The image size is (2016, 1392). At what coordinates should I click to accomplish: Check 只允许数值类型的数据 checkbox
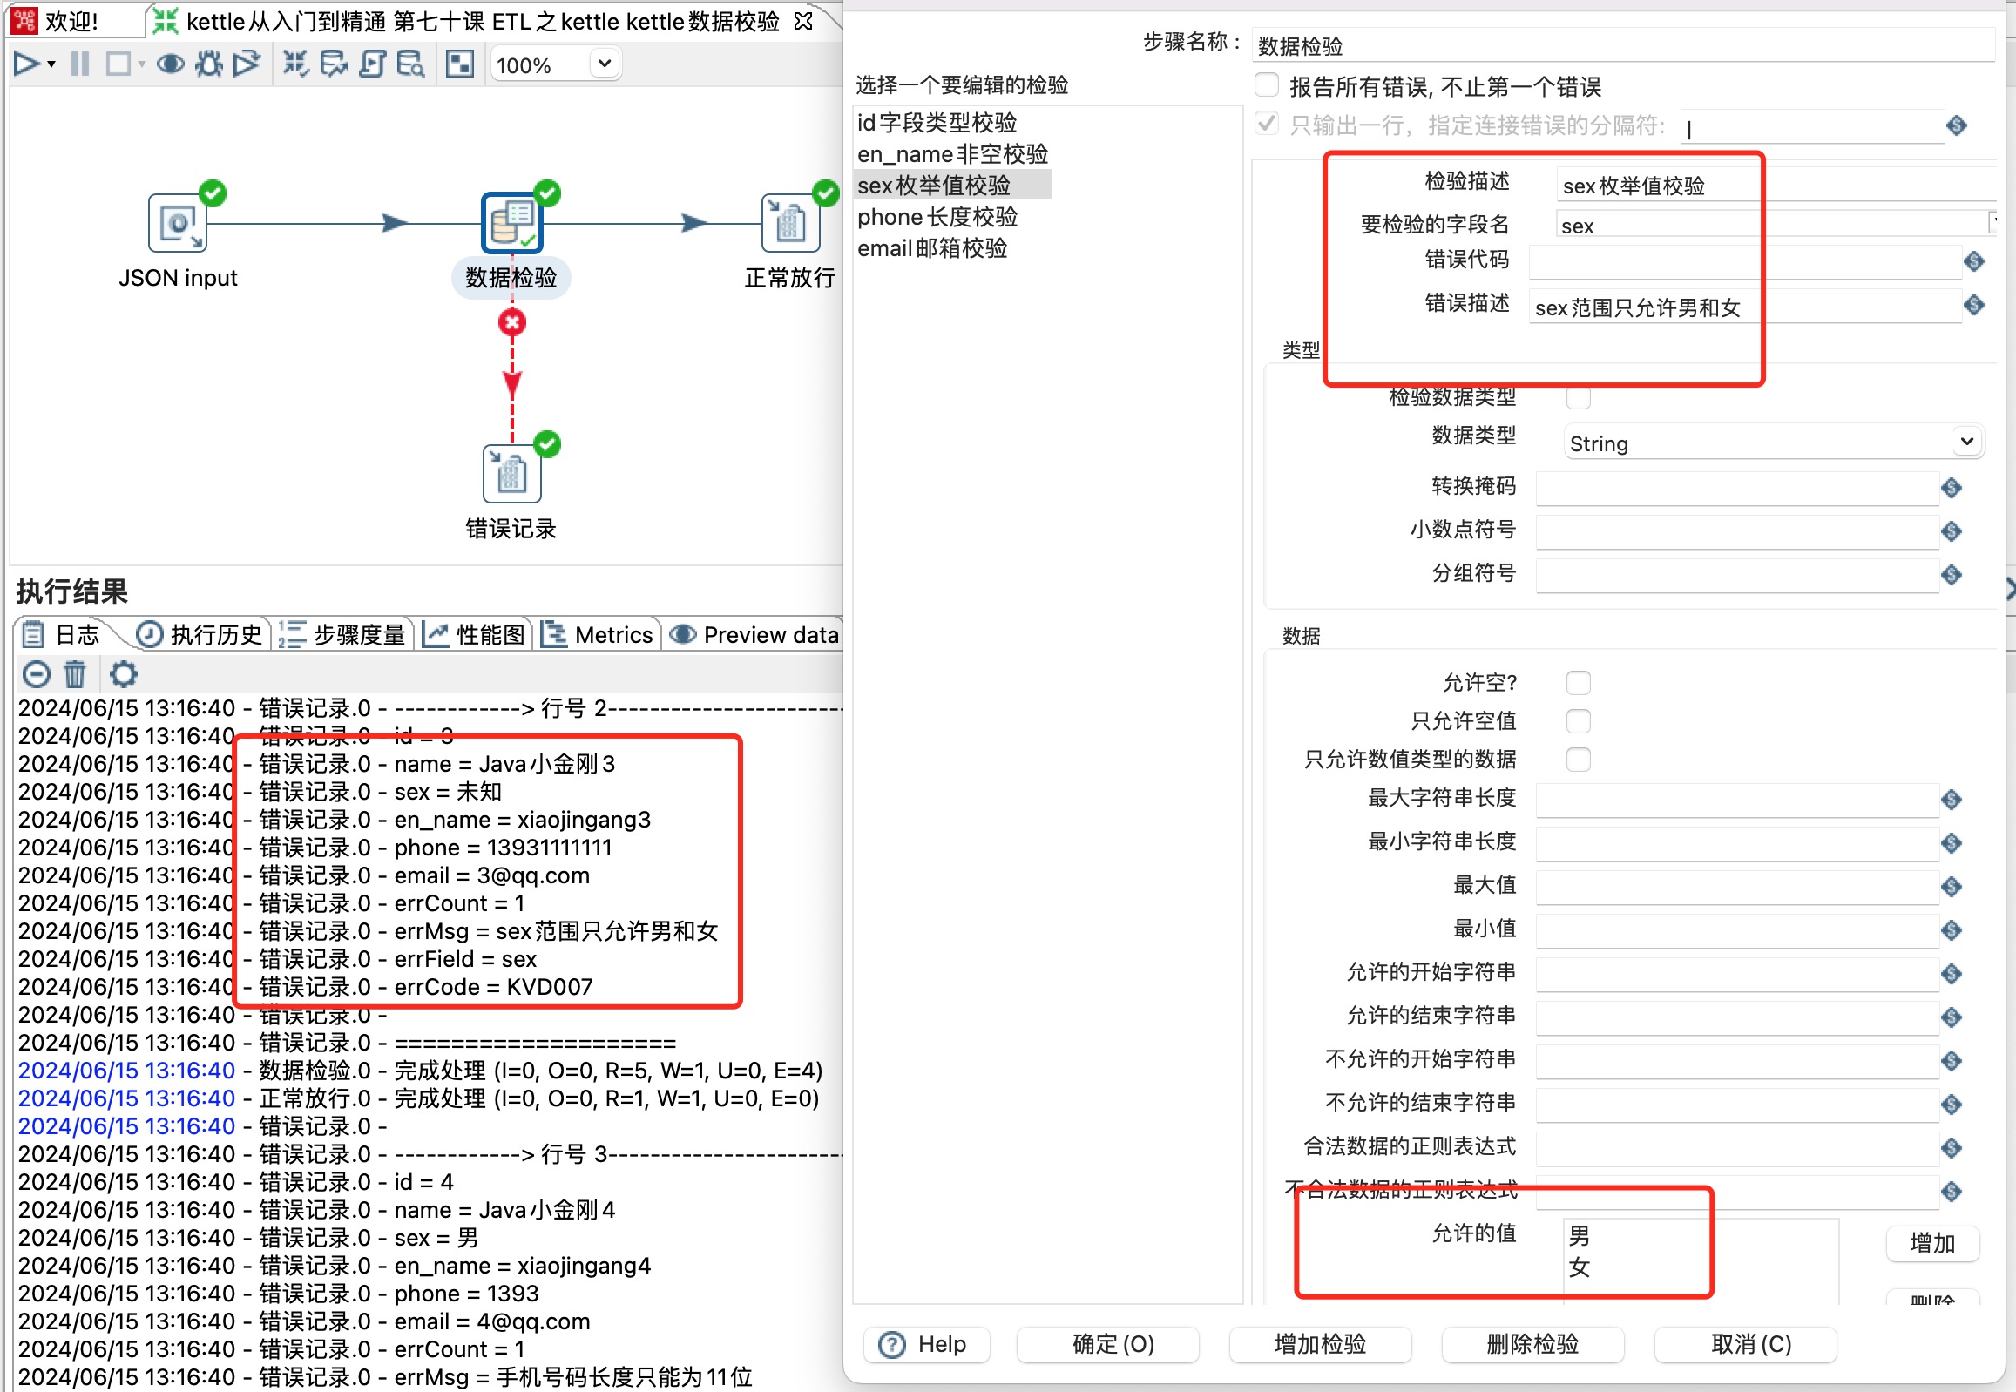[1577, 760]
